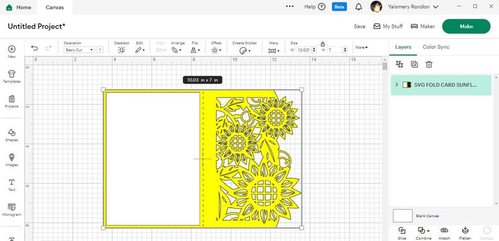Toggle the size lock aspect ratio

pyautogui.click(x=322, y=44)
